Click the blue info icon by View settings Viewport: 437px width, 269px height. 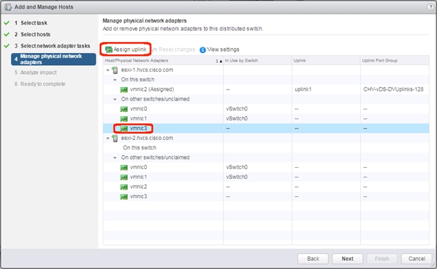203,50
